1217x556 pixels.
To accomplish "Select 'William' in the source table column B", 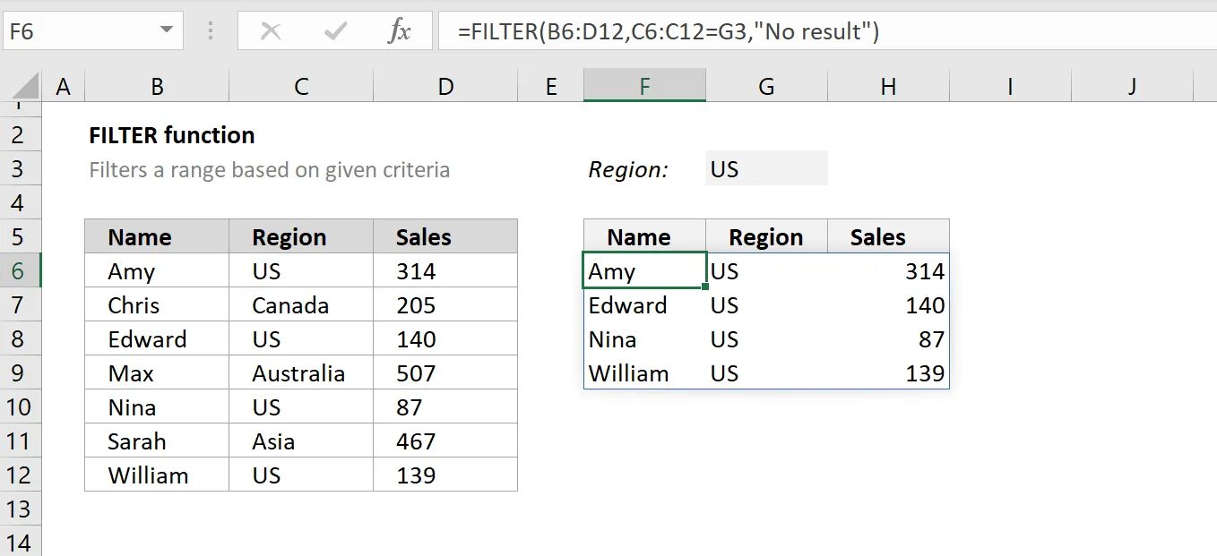I will click(157, 475).
